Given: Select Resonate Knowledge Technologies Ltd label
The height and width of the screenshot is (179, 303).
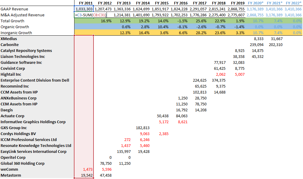Looking at the screenshot, I should (x=36, y=146).
